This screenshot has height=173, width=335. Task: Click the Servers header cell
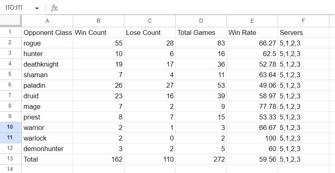click(303, 32)
